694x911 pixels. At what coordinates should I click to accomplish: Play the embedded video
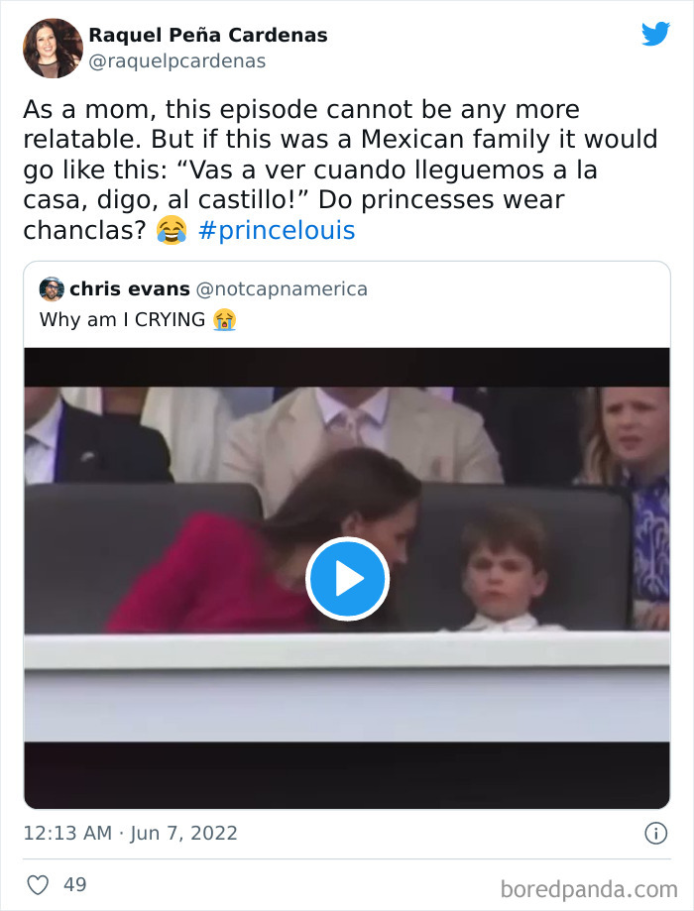[x=346, y=579]
